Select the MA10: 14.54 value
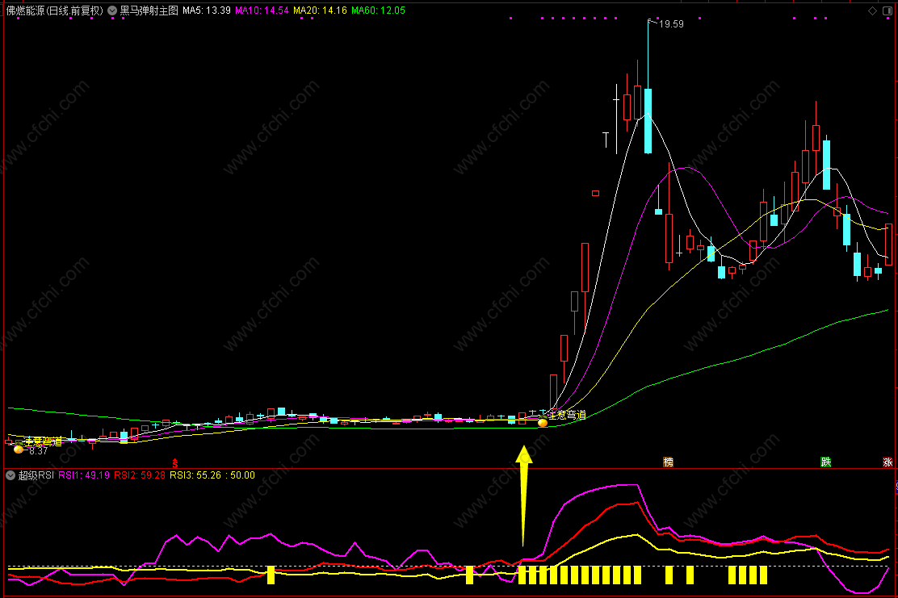Screen dimensions: 898x598 pyautogui.click(x=262, y=10)
